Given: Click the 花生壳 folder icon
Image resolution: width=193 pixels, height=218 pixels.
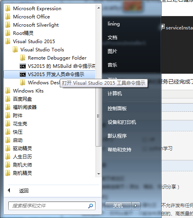Looking at the screenshot, I should (x=7, y=124).
